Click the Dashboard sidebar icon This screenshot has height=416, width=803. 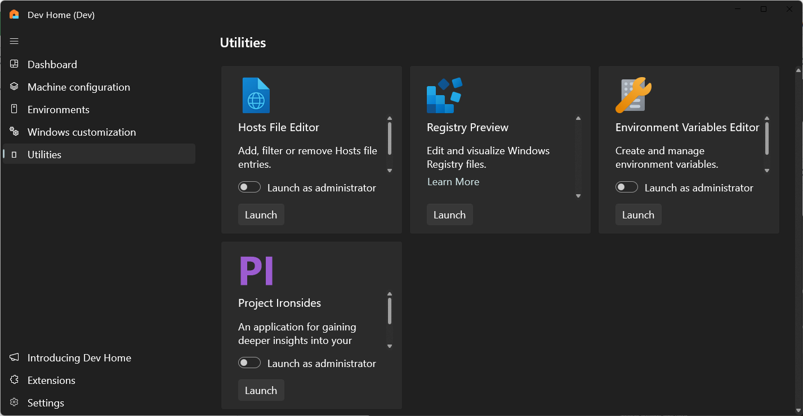click(14, 64)
